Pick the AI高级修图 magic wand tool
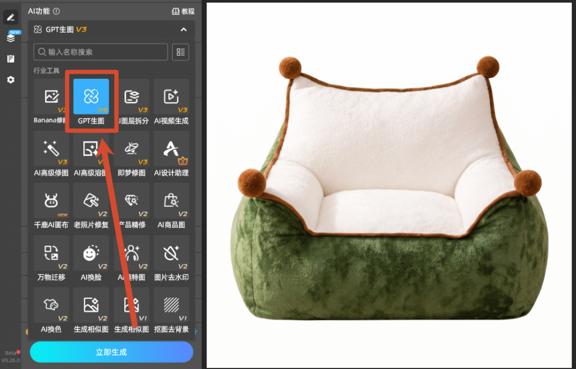The image size is (576, 369). click(x=51, y=154)
